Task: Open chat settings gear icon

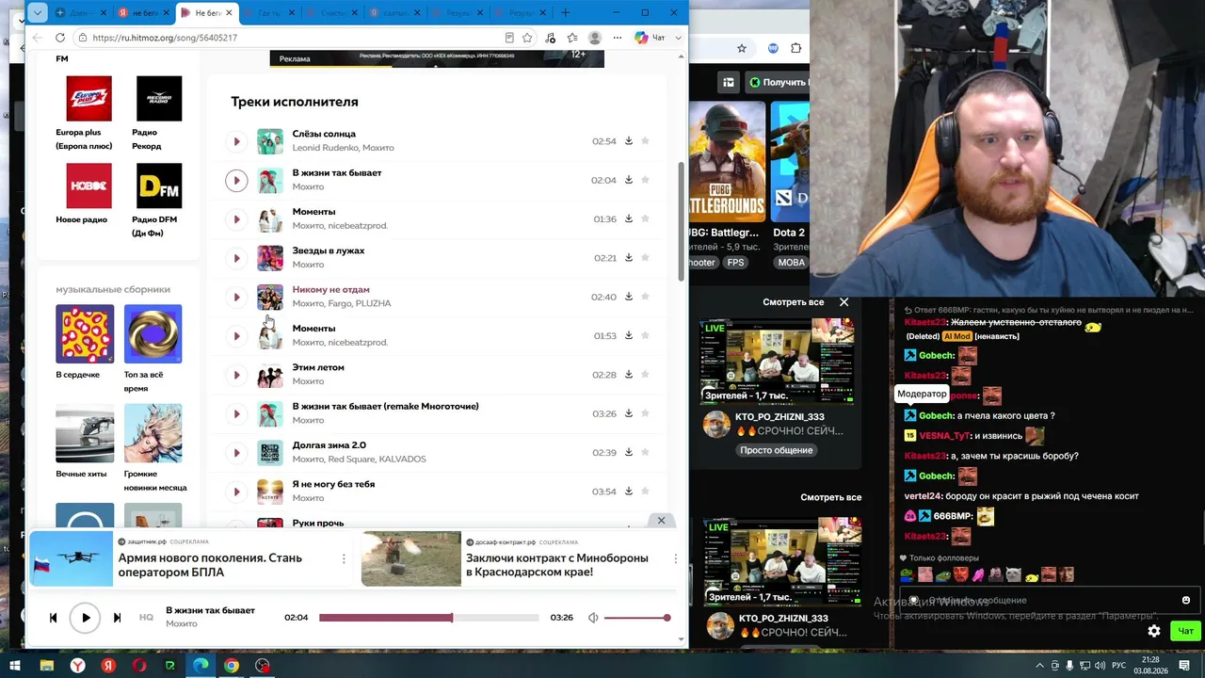Action: pos(1154,631)
